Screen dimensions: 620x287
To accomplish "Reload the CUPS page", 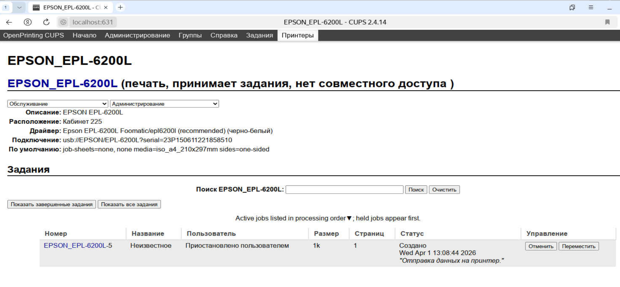I will [46, 22].
